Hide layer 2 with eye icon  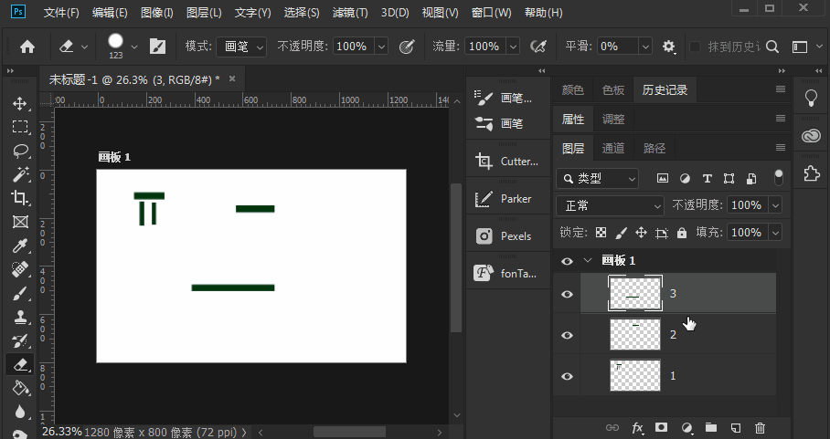[567, 335]
